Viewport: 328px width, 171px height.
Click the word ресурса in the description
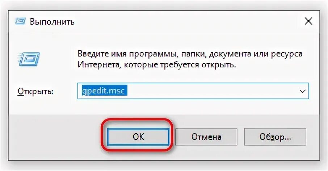click(x=287, y=54)
